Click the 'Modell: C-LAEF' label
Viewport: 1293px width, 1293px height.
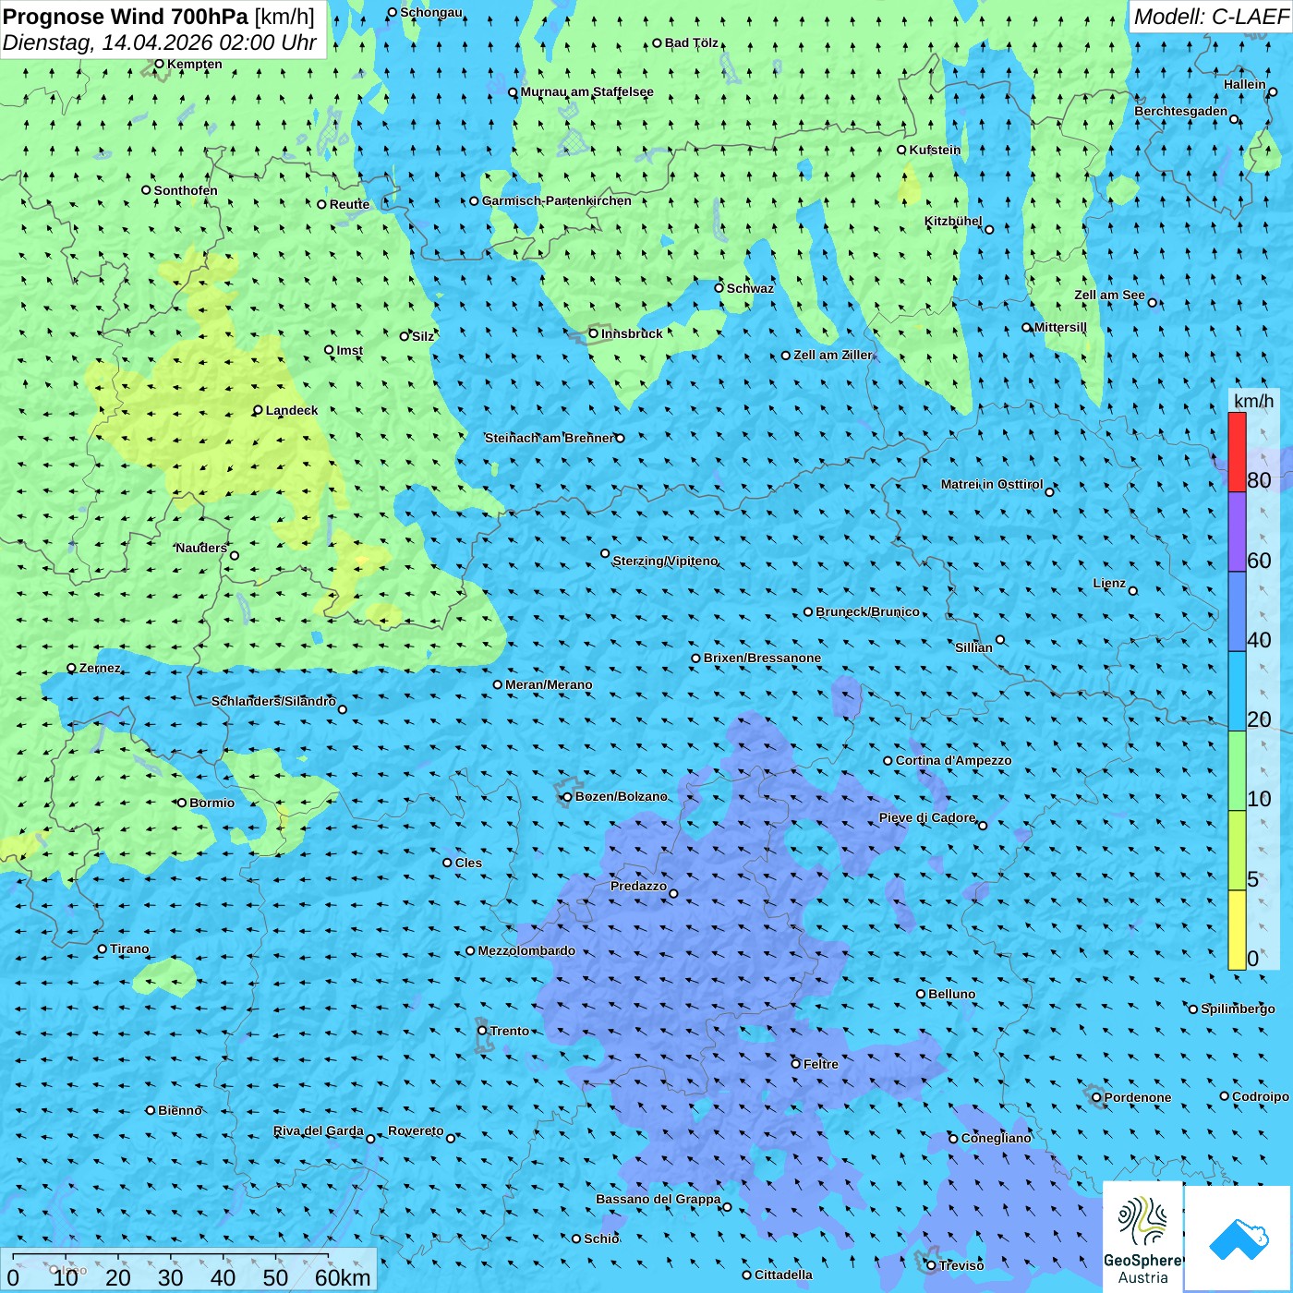1210,17
